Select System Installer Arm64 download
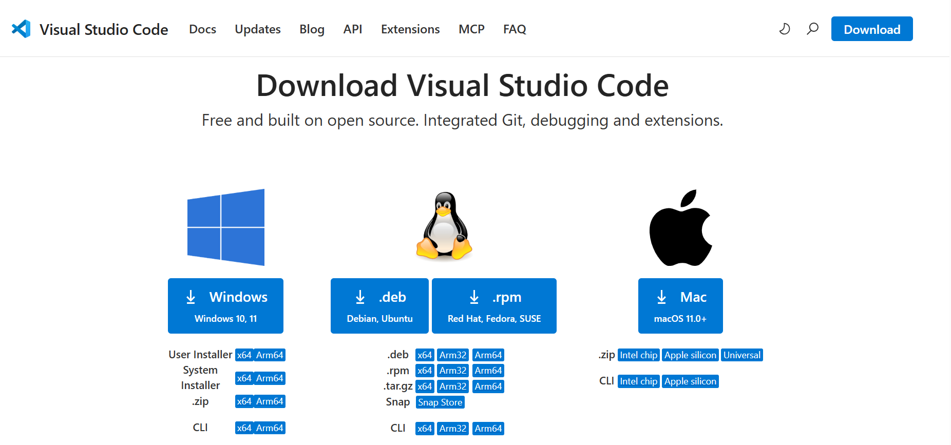This screenshot has width=951, height=445. click(x=270, y=378)
